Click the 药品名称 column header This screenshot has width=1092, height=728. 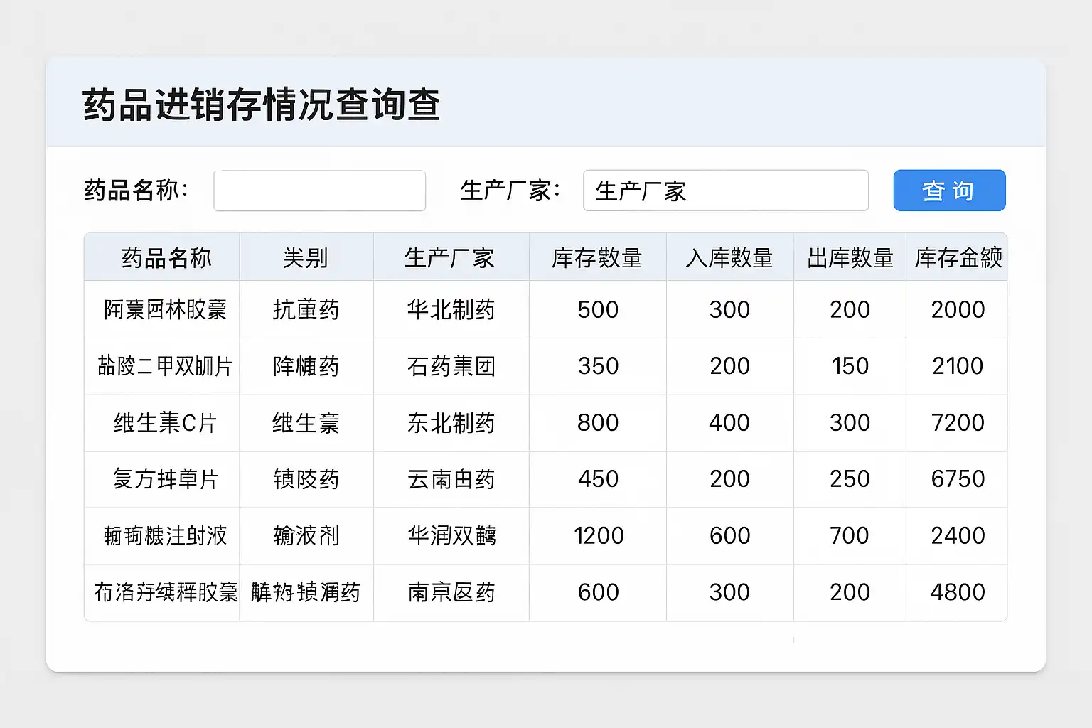tap(166, 257)
